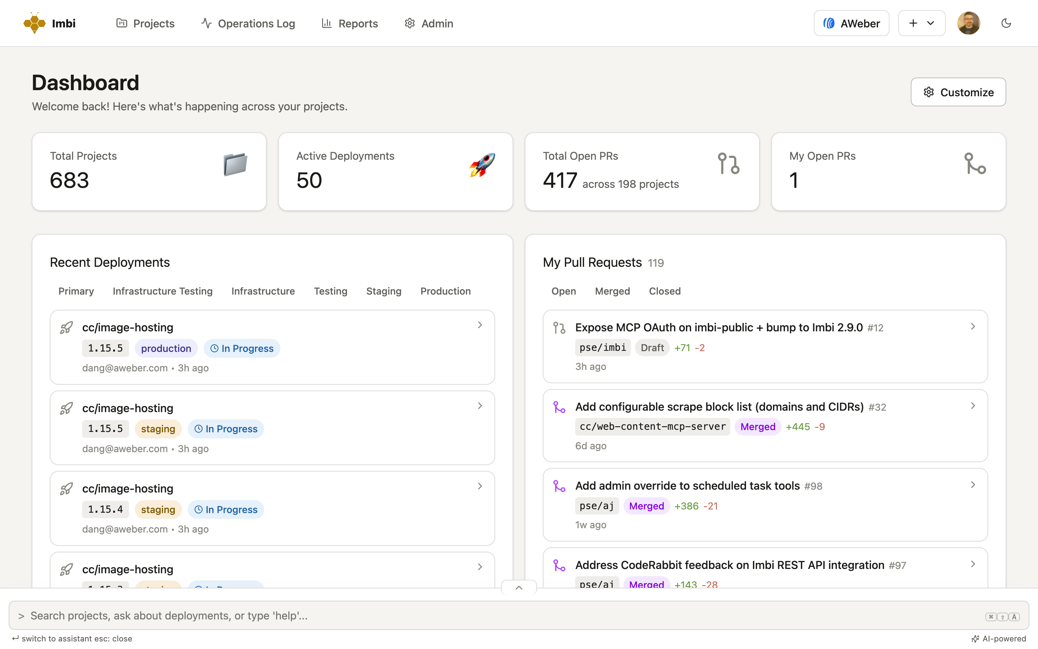1038x649 pixels.
Task: Select the Testing deployments tab
Action: pos(330,291)
